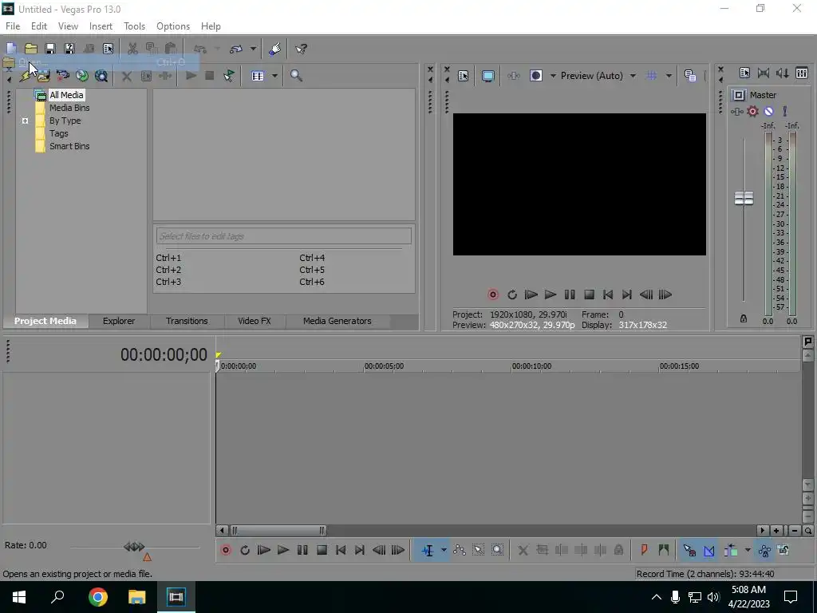Select the timeline Zoom Edit tool
The width and height of the screenshot is (817, 613).
tap(498, 551)
